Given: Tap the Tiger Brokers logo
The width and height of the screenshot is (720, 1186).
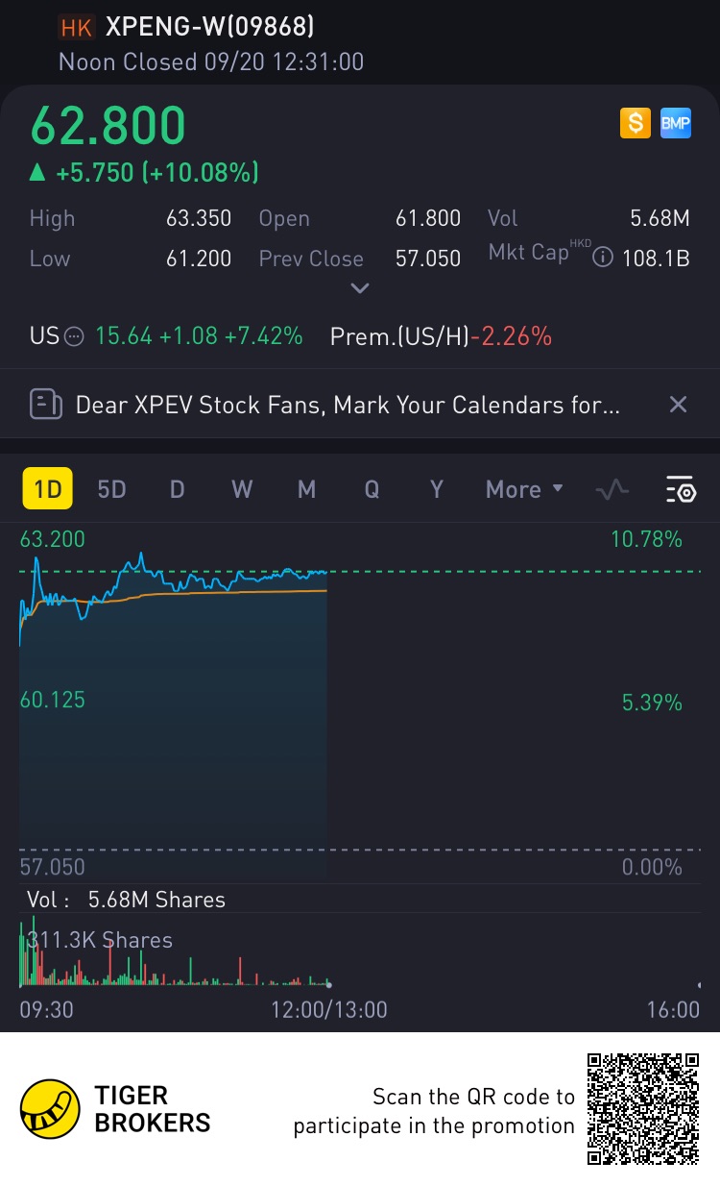Looking at the screenshot, I should pos(51,1108).
